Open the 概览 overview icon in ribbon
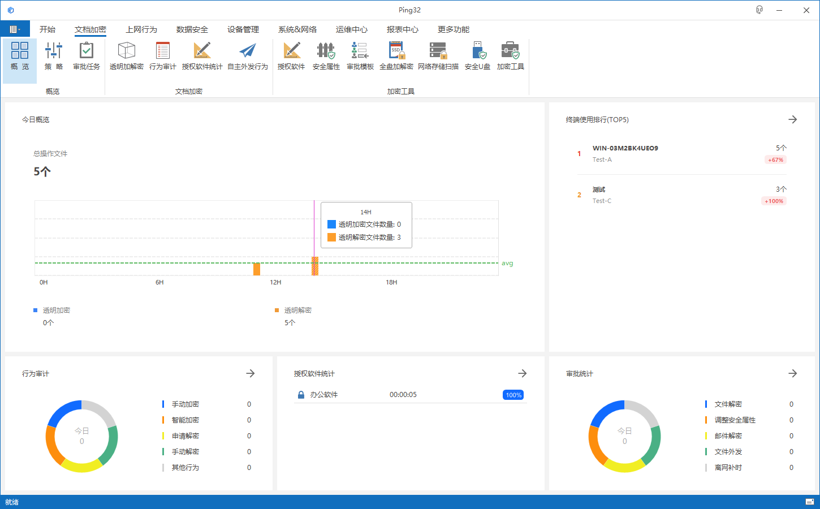The height and width of the screenshot is (509, 820). [x=20, y=55]
